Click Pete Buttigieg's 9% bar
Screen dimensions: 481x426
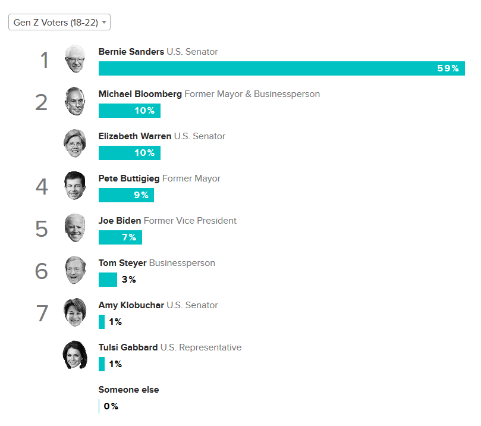(126, 195)
